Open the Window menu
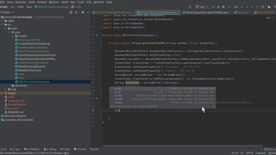The height and width of the screenshot is (155, 276). click(99, 2)
